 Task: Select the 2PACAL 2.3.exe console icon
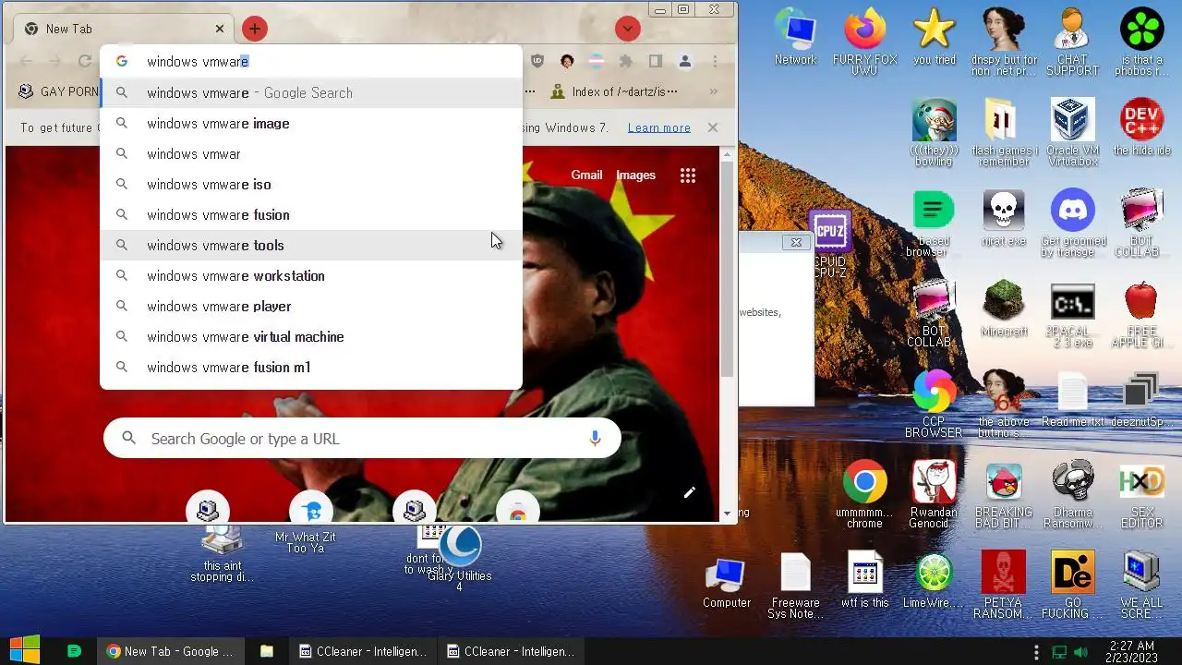click(1072, 315)
